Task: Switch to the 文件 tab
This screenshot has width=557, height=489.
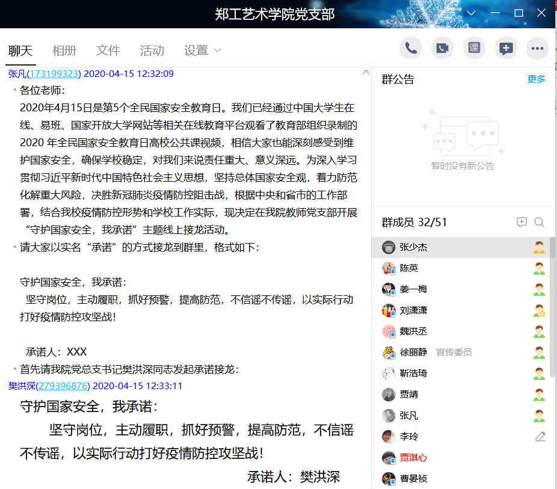Action: (108, 51)
